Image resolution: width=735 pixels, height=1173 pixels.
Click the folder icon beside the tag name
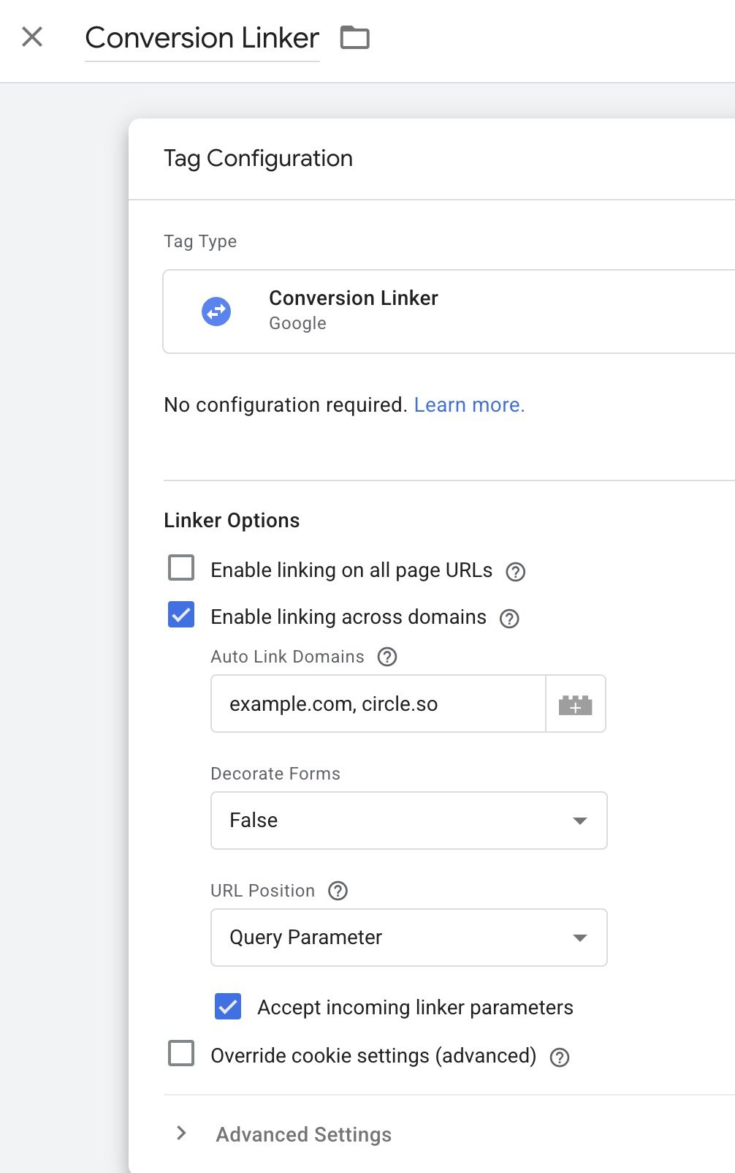pyautogui.click(x=355, y=37)
